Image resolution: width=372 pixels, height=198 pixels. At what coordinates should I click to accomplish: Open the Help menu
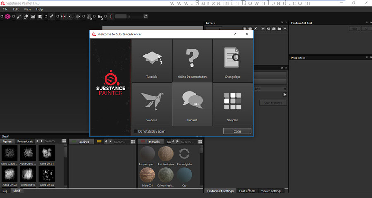(x=39, y=9)
